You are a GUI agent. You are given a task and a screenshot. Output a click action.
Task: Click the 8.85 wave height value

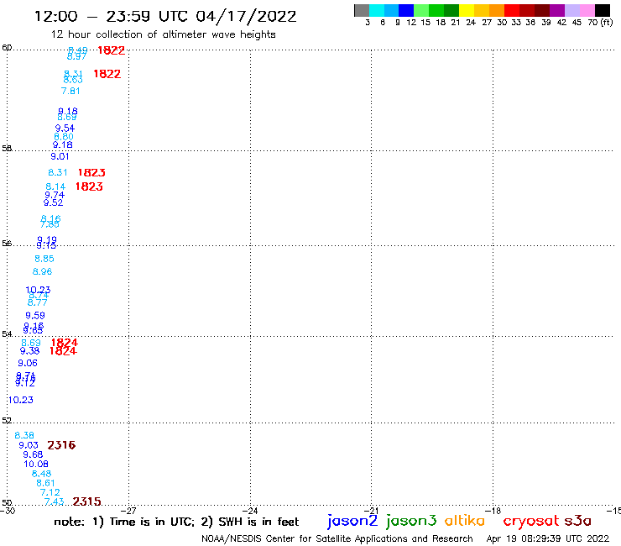[x=44, y=259]
